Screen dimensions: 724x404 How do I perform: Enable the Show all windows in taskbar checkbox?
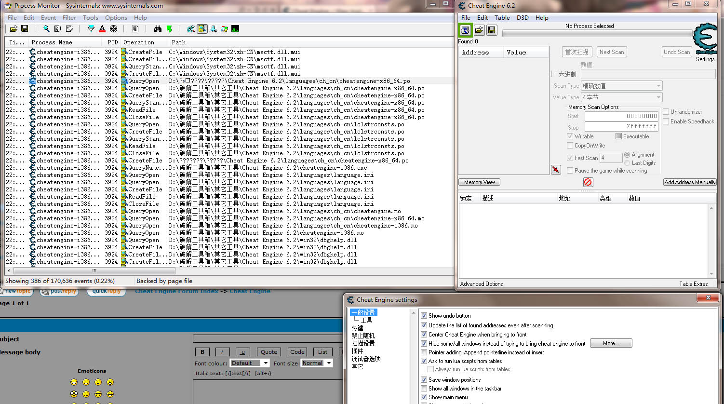pos(424,389)
